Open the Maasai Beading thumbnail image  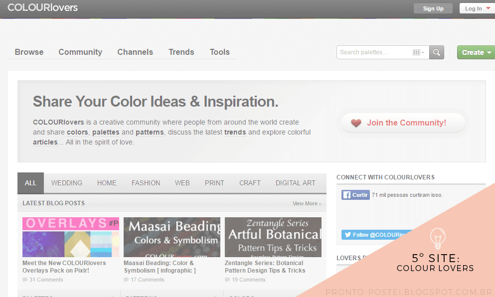coord(172,237)
